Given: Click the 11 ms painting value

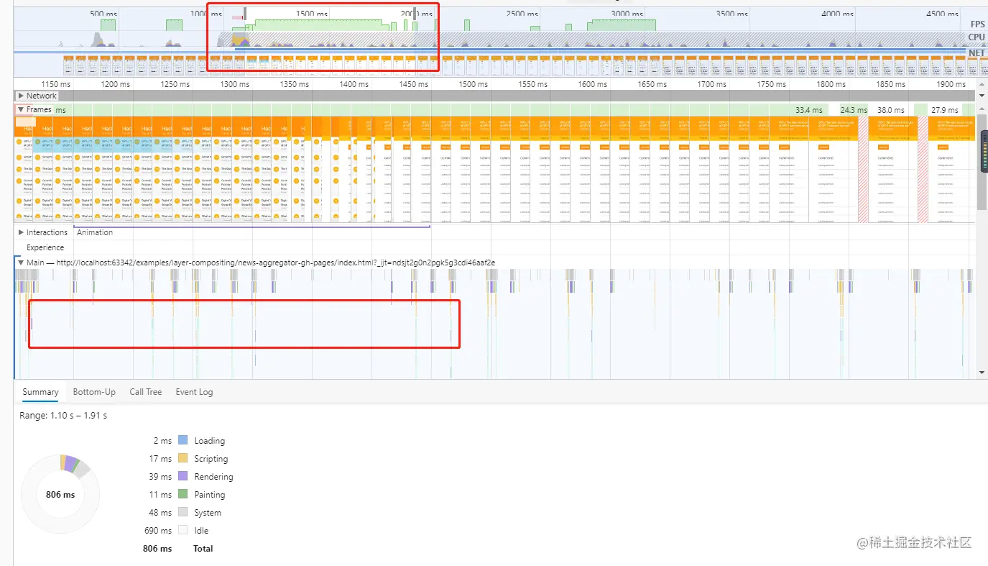Looking at the screenshot, I should point(160,495).
